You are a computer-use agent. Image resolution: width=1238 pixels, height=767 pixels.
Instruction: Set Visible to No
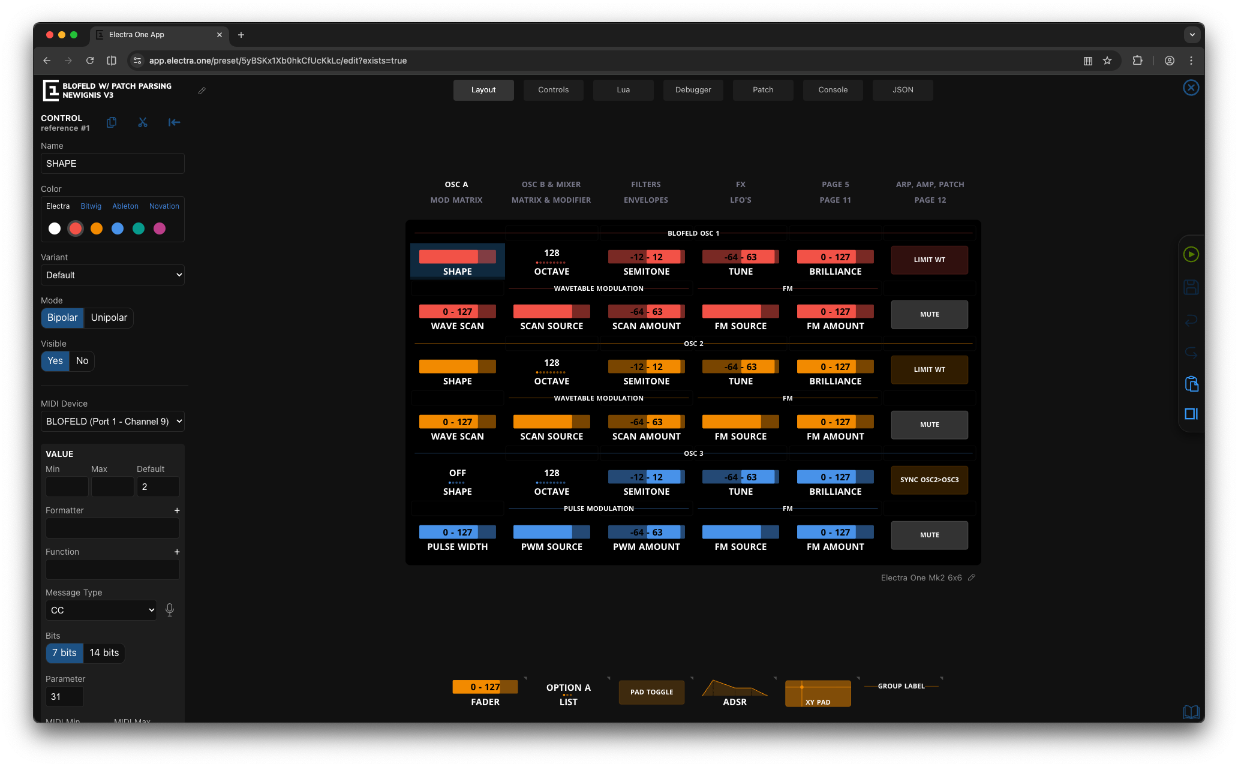coord(82,360)
